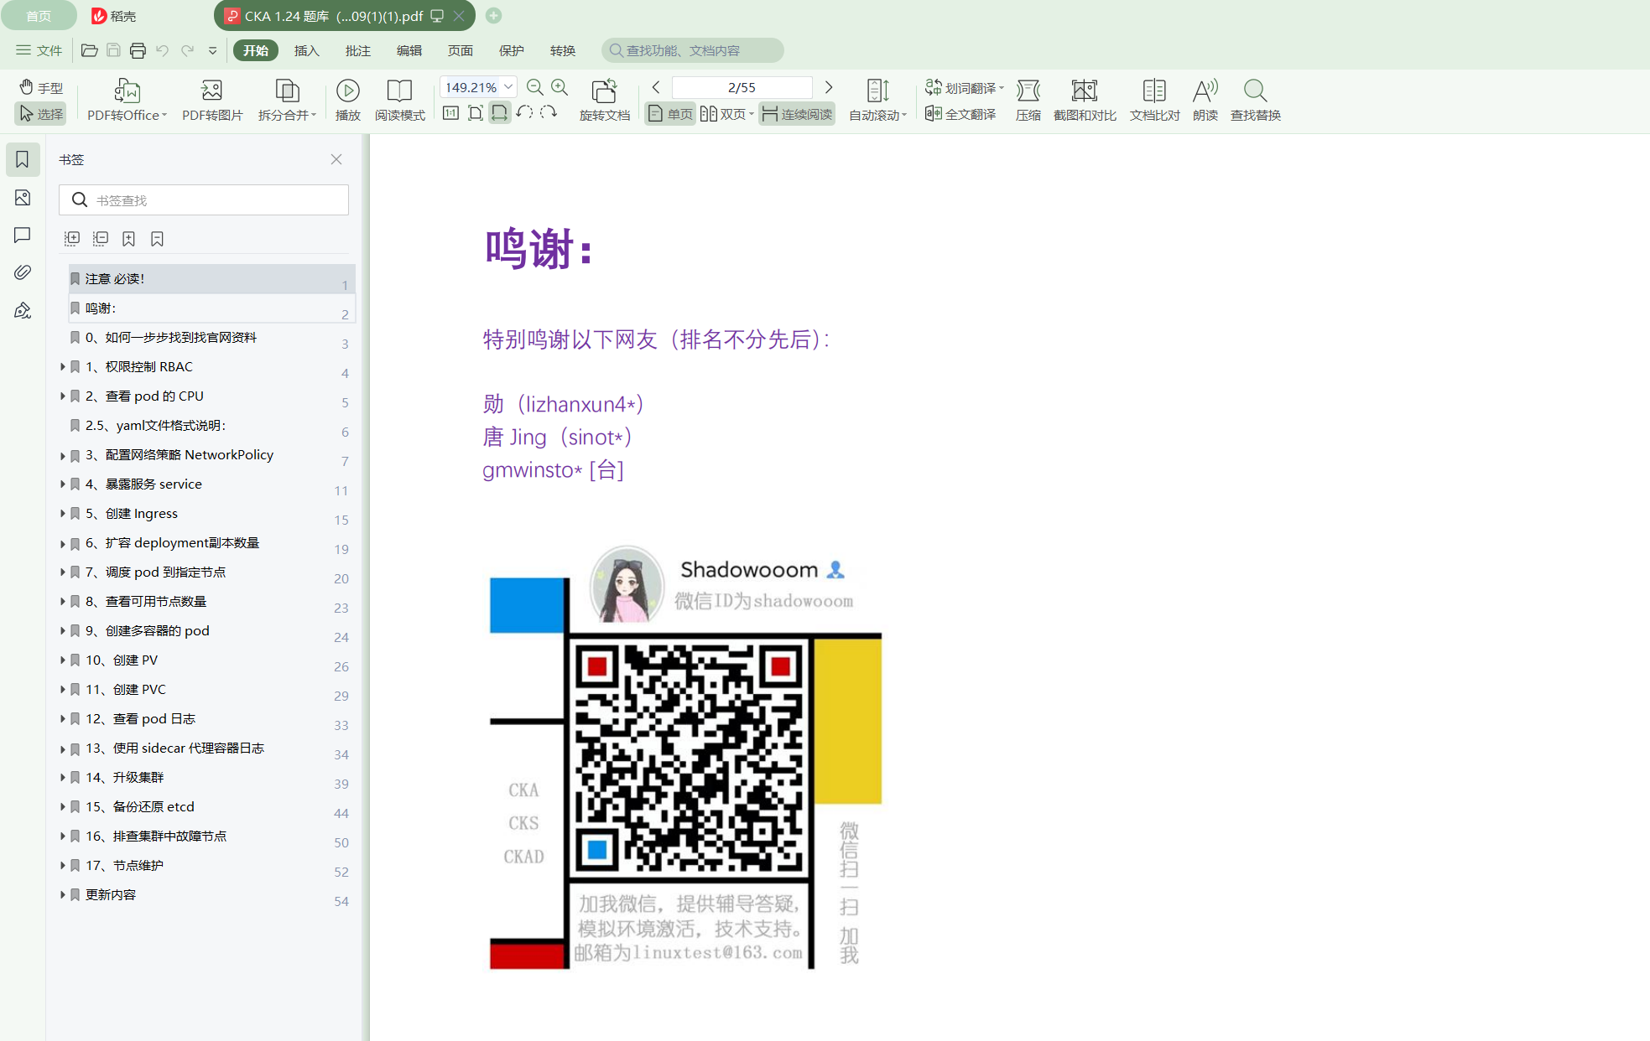The width and height of the screenshot is (1650, 1041).
Task: Collapse all bookmarks icon
Action: pos(101,239)
